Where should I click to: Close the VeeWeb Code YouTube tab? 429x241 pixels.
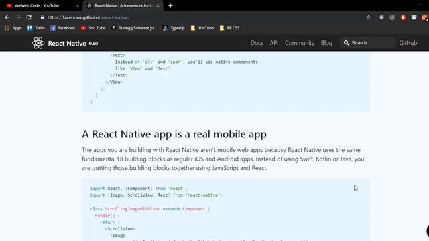(x=78, y=6)
